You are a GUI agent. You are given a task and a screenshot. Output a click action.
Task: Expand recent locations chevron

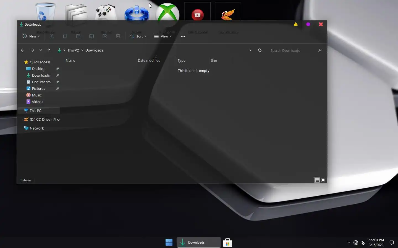pos(41,50)
